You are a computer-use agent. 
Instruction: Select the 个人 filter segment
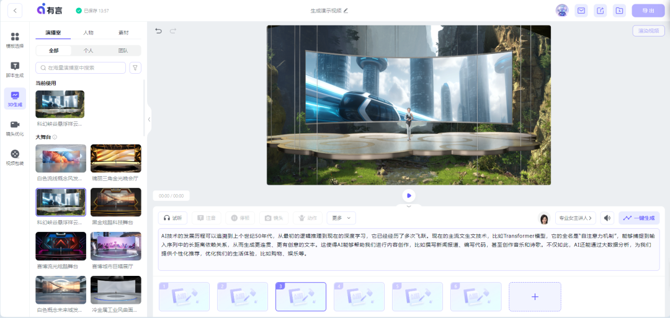(89, 50)
